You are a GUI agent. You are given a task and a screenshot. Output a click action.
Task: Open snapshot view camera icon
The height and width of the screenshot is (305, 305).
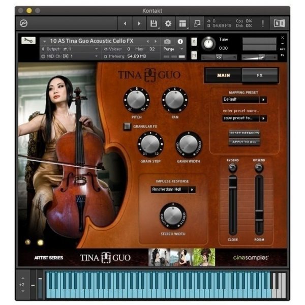coord(167,42)
